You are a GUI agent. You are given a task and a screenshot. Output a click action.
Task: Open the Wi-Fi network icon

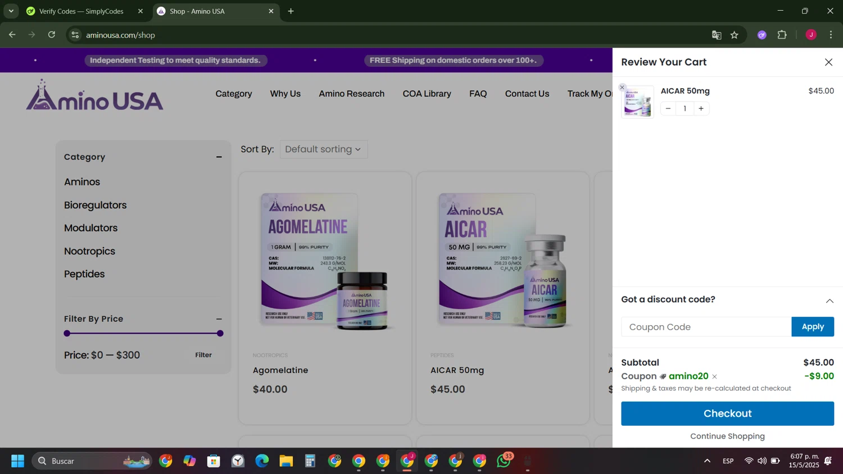point(749,461)
